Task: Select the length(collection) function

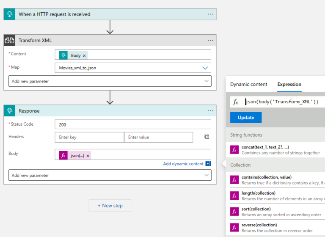Action: [x=278, y=196]
